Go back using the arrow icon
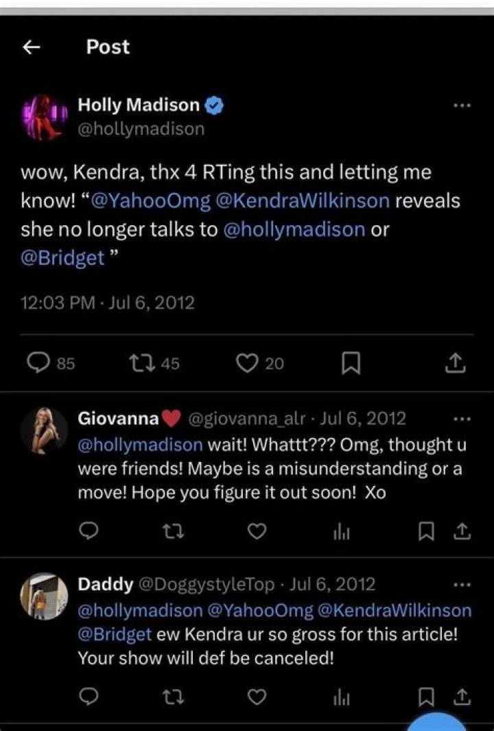494x731 pixels. point(30,47)
